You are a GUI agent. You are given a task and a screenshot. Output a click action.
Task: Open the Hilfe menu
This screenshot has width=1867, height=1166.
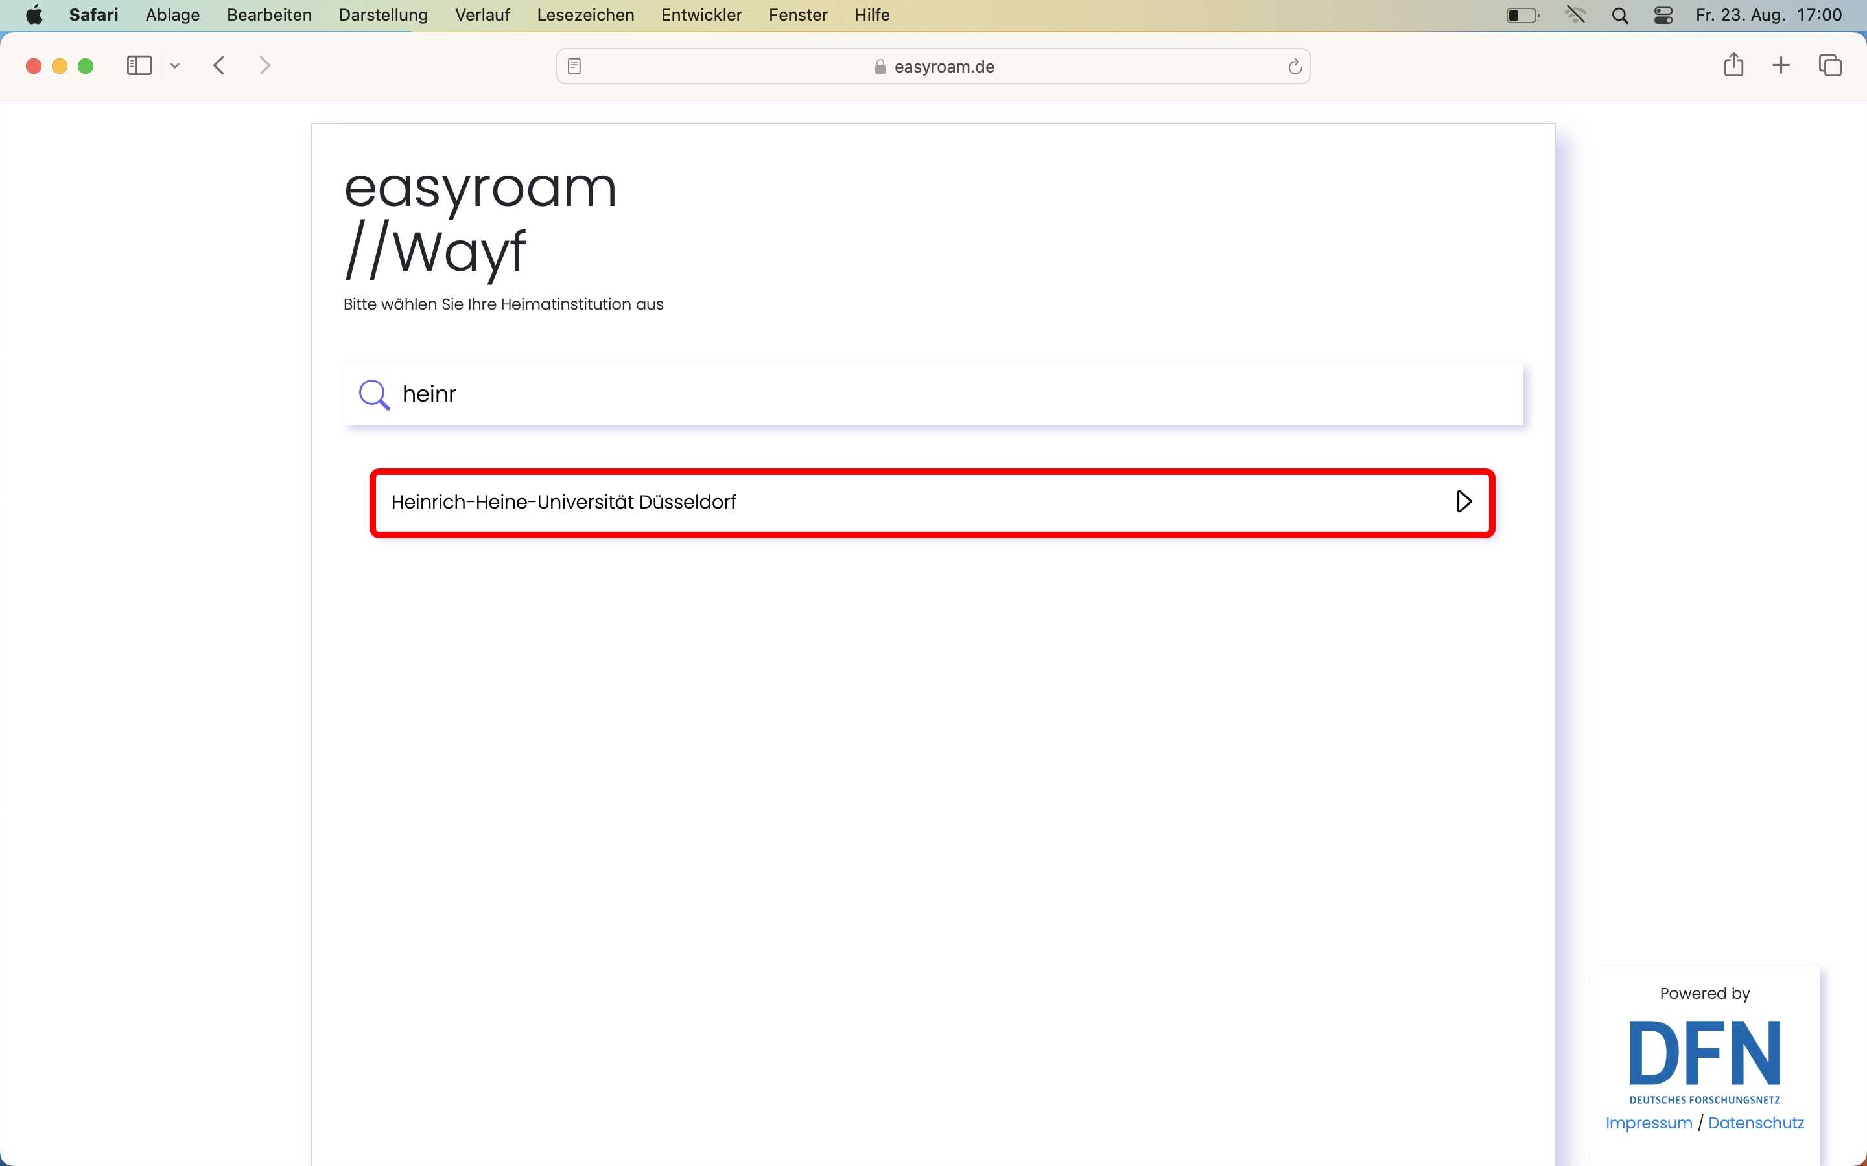[872, 15]
